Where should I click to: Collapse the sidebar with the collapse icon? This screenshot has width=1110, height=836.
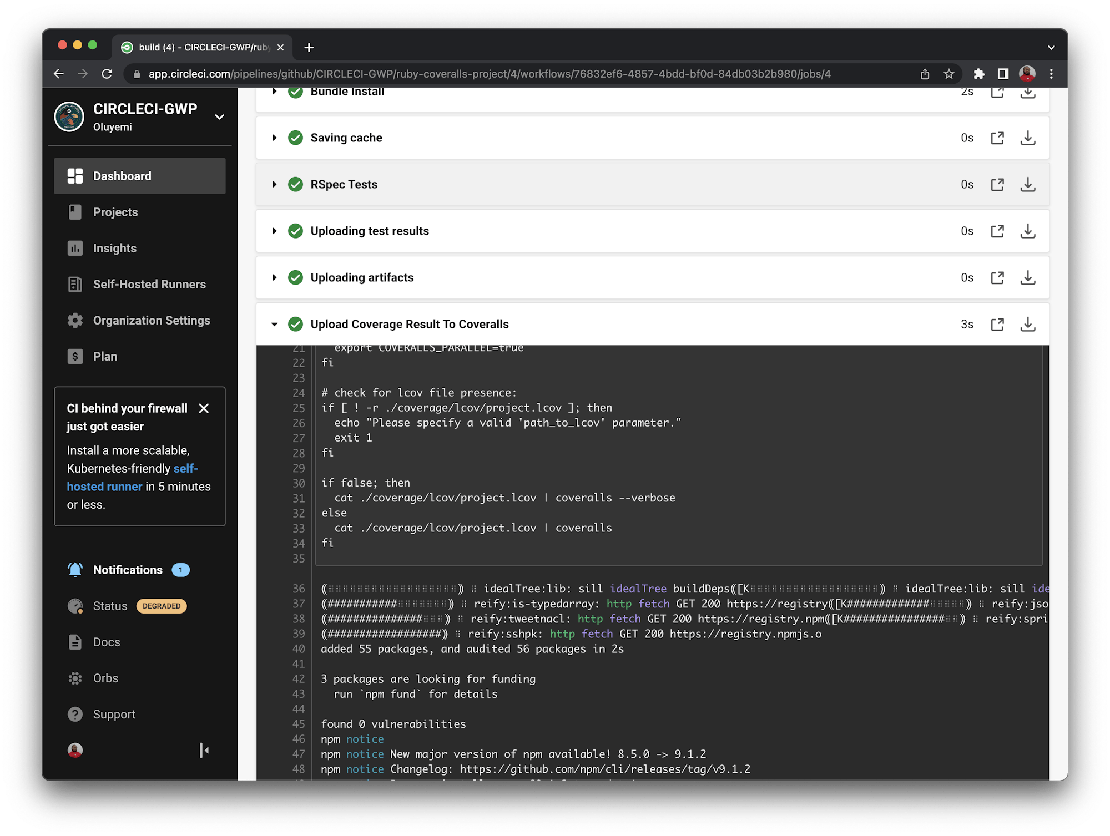pyautogui.click(x=204, y=750)
